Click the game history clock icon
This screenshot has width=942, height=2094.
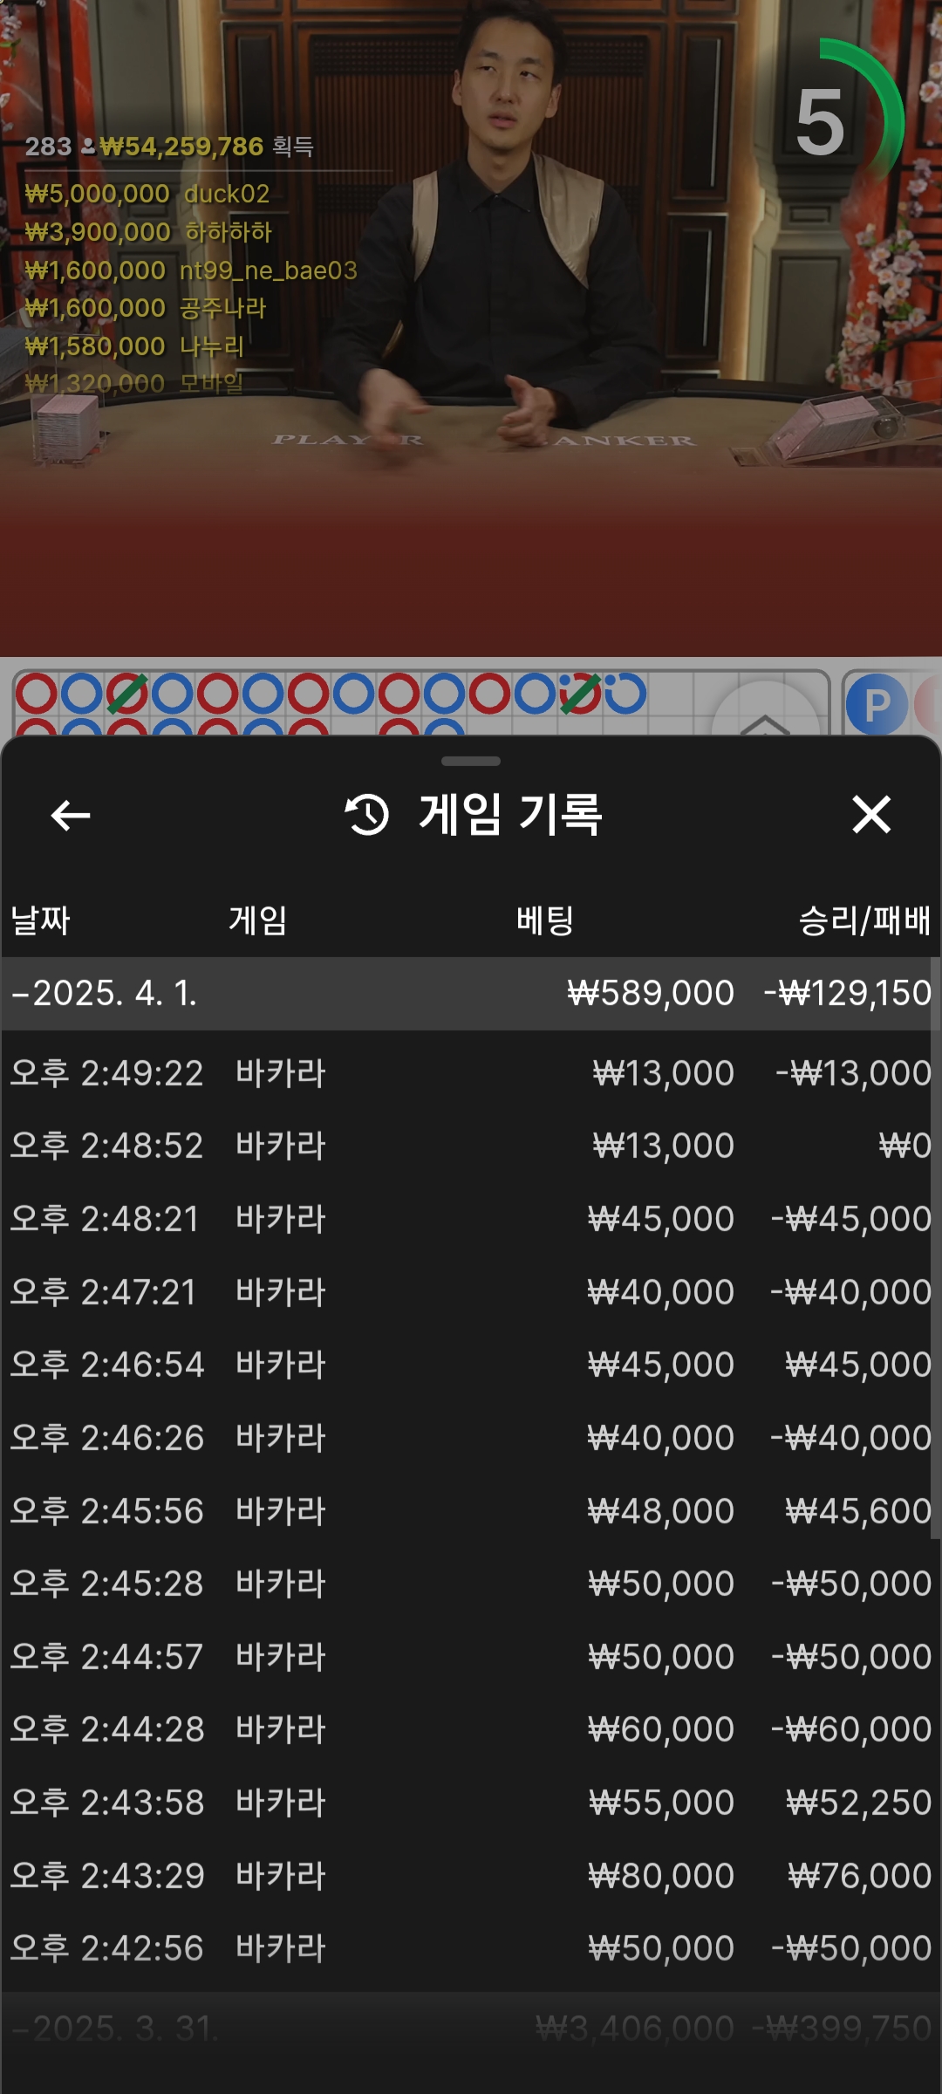(367, 815)
